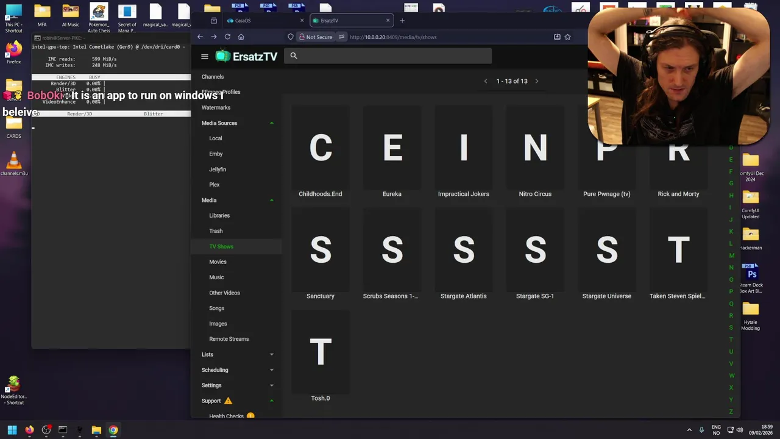This screenshot has height=439, width=780.
Task: Open the browser tab overview icon
Action: click(x=214, y=21)
